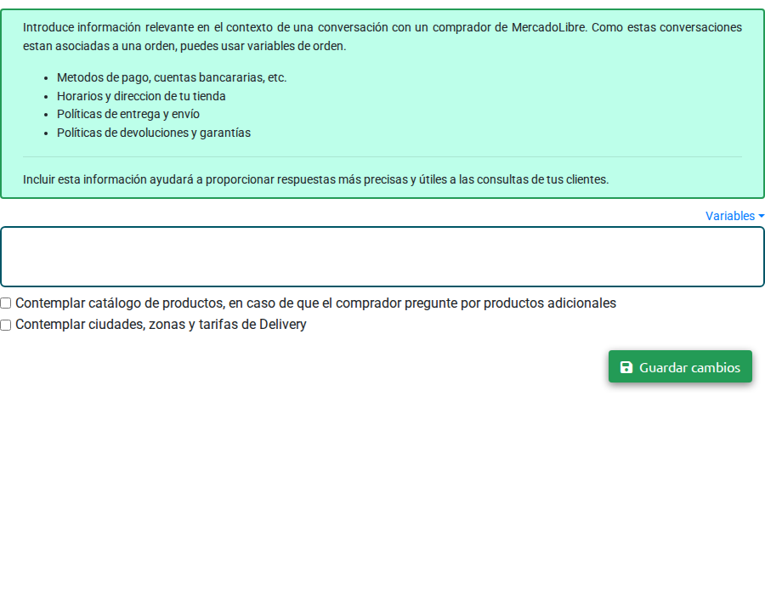Focus the empty context information text box
The height and width of the screenshot is (595, 765).
[382, 257]
